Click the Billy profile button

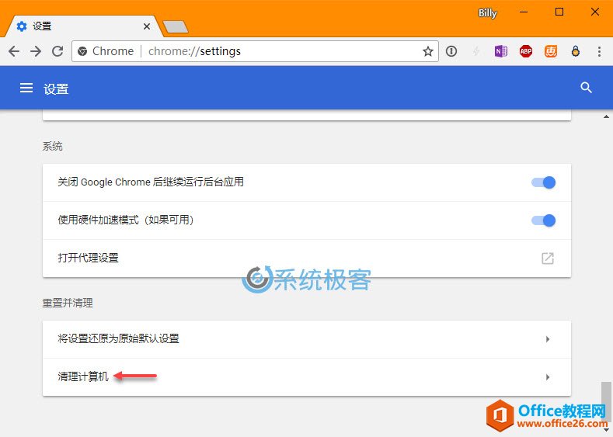tap(487, 13)
